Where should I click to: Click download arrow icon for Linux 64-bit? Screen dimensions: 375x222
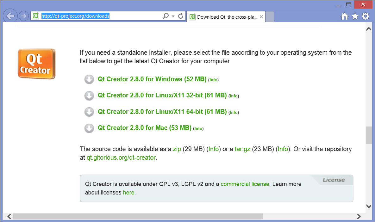(89, 112)
